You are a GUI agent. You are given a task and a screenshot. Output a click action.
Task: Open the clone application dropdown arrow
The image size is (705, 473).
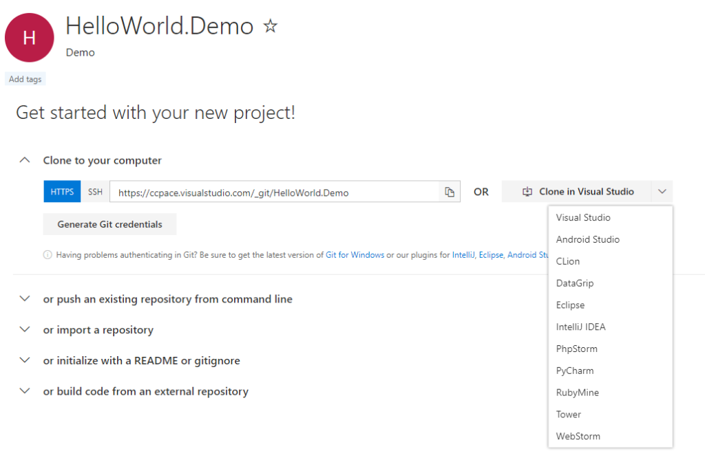[x=662, y=191]
